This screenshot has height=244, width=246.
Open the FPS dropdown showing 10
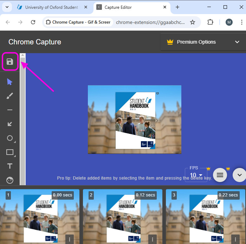pos(196,175)
